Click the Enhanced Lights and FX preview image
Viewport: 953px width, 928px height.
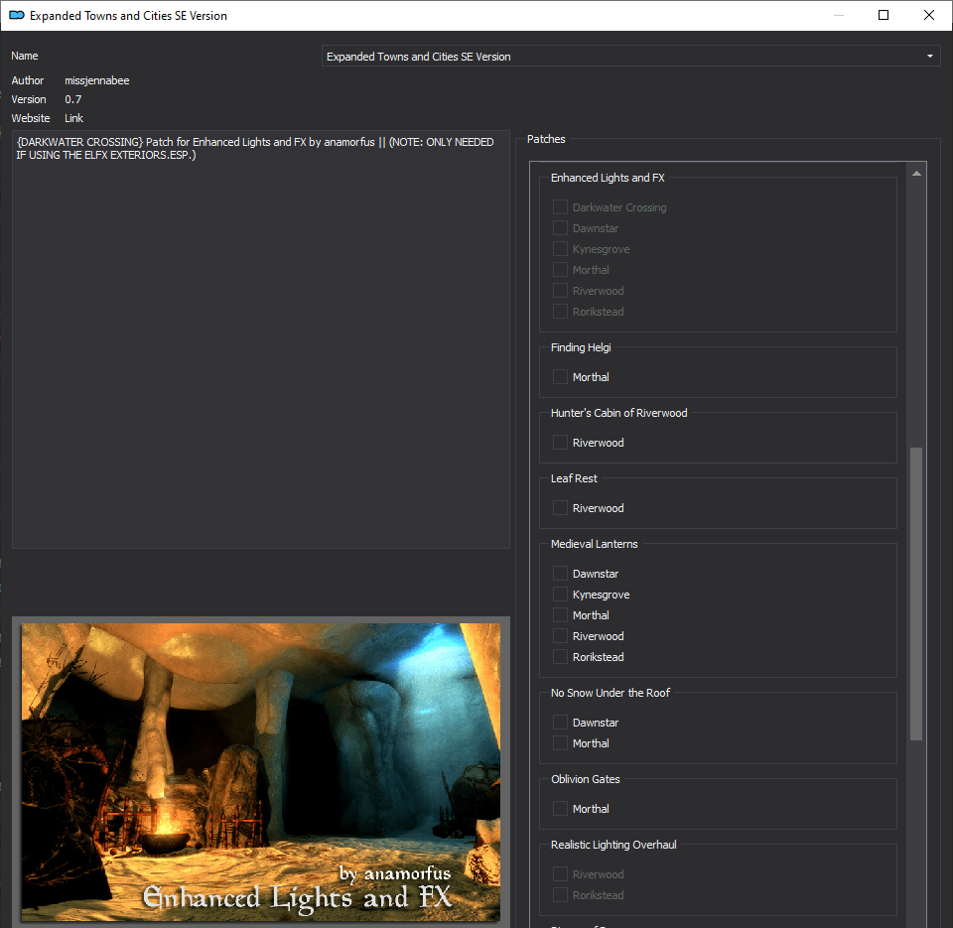pos(261,772)
